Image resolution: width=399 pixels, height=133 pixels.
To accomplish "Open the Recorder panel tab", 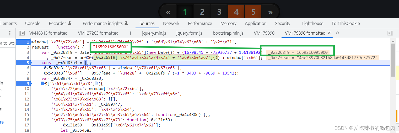I will (60, 23).
